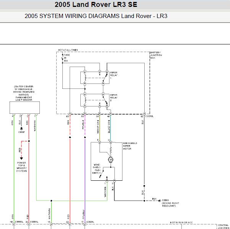
Task: Click the 'C0570L' connector label
Action: point(149,116)
